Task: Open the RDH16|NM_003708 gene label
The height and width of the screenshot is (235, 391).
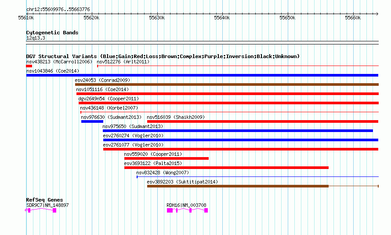Action: 187,205
